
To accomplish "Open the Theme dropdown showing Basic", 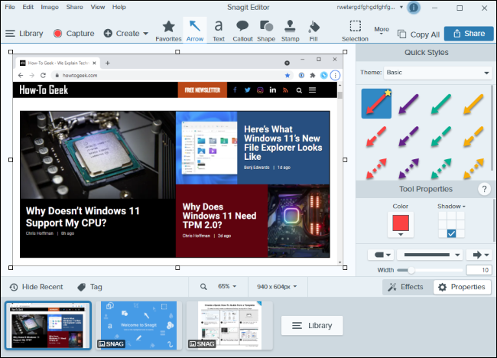I will (437, 73).
